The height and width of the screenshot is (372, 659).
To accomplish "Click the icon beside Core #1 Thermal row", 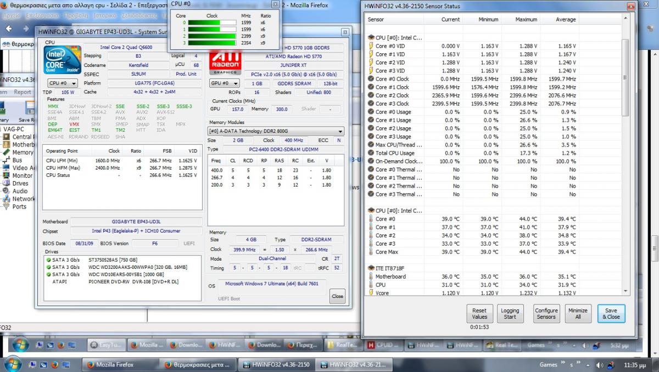I will point(371,178).
